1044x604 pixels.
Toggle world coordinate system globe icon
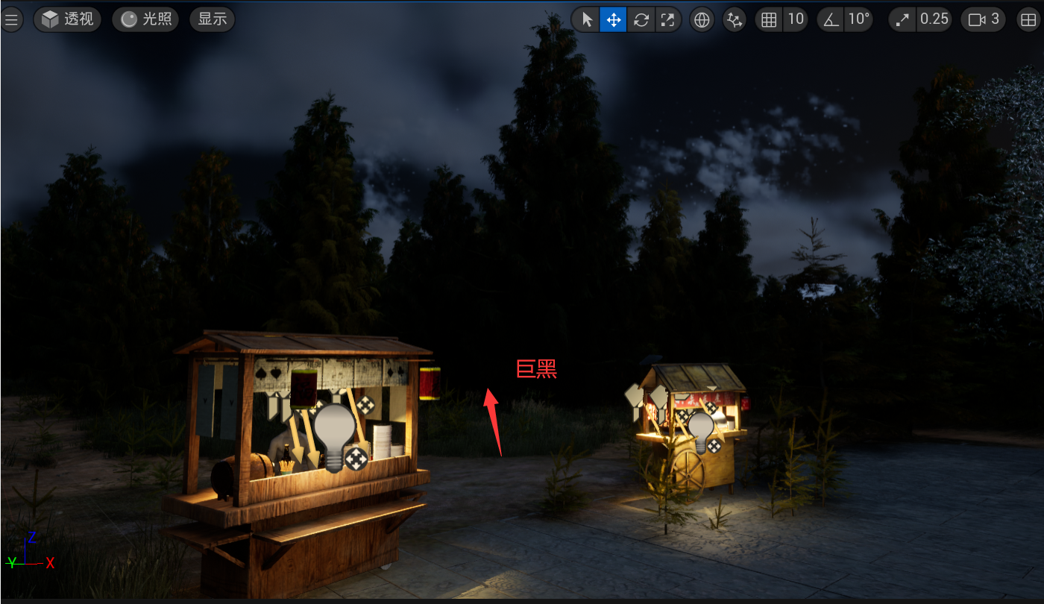pyautogui.click(x=701, y=19)
